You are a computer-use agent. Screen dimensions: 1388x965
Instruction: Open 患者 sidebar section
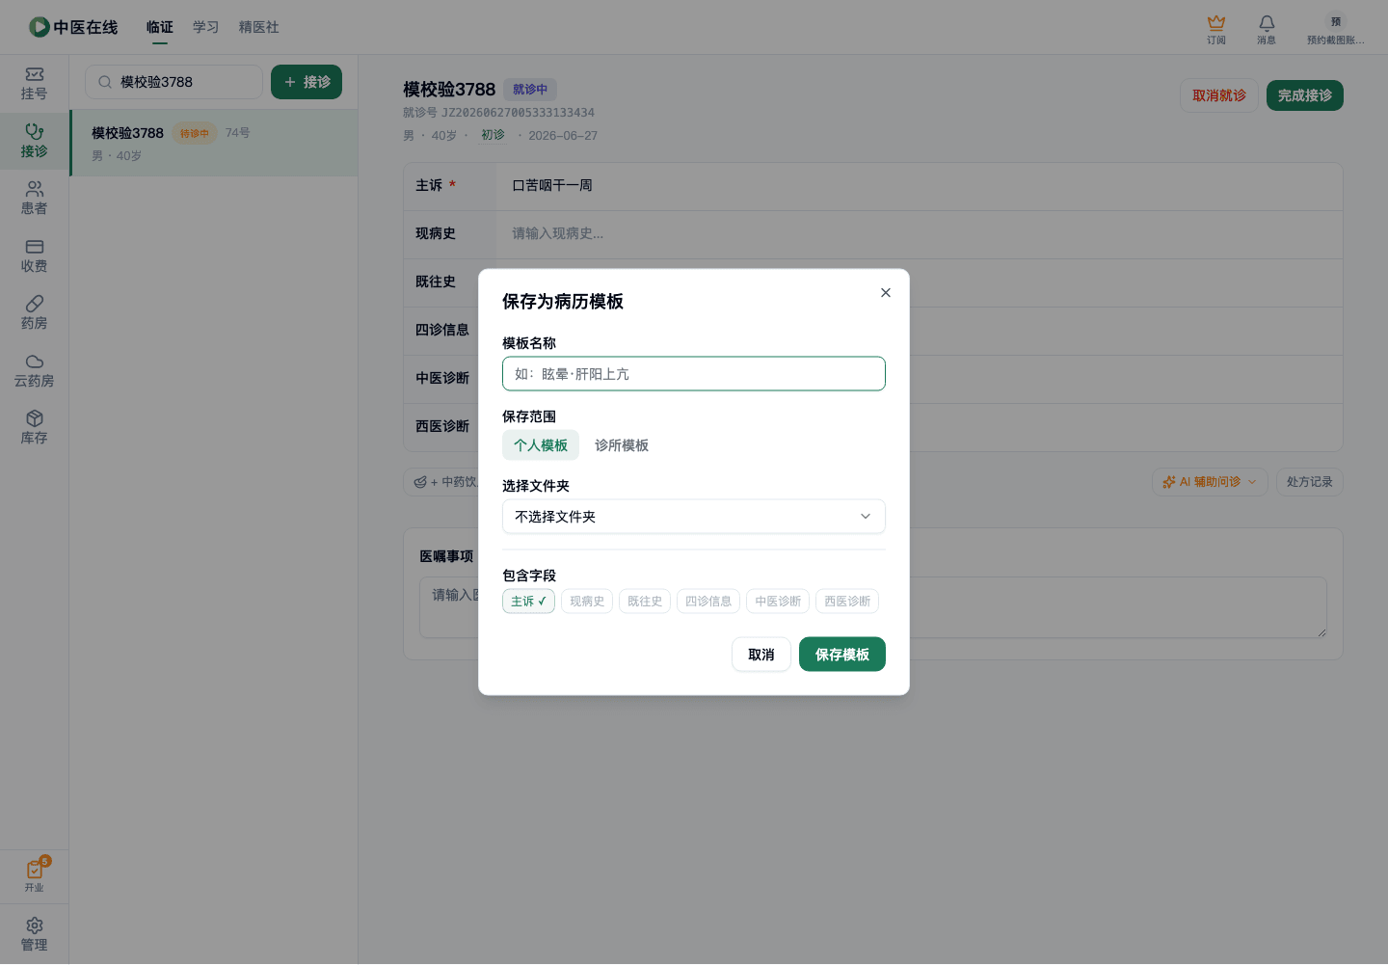coord(35,199)
